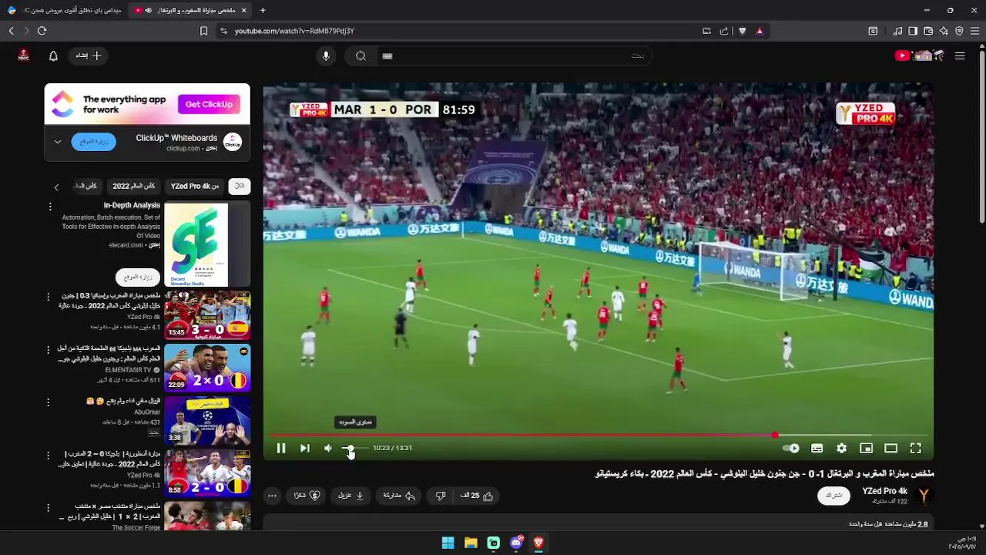The width and height of the screenshot is (986, 555).
Task: Skip to the next video in the player
Action: tap(305, 448)
